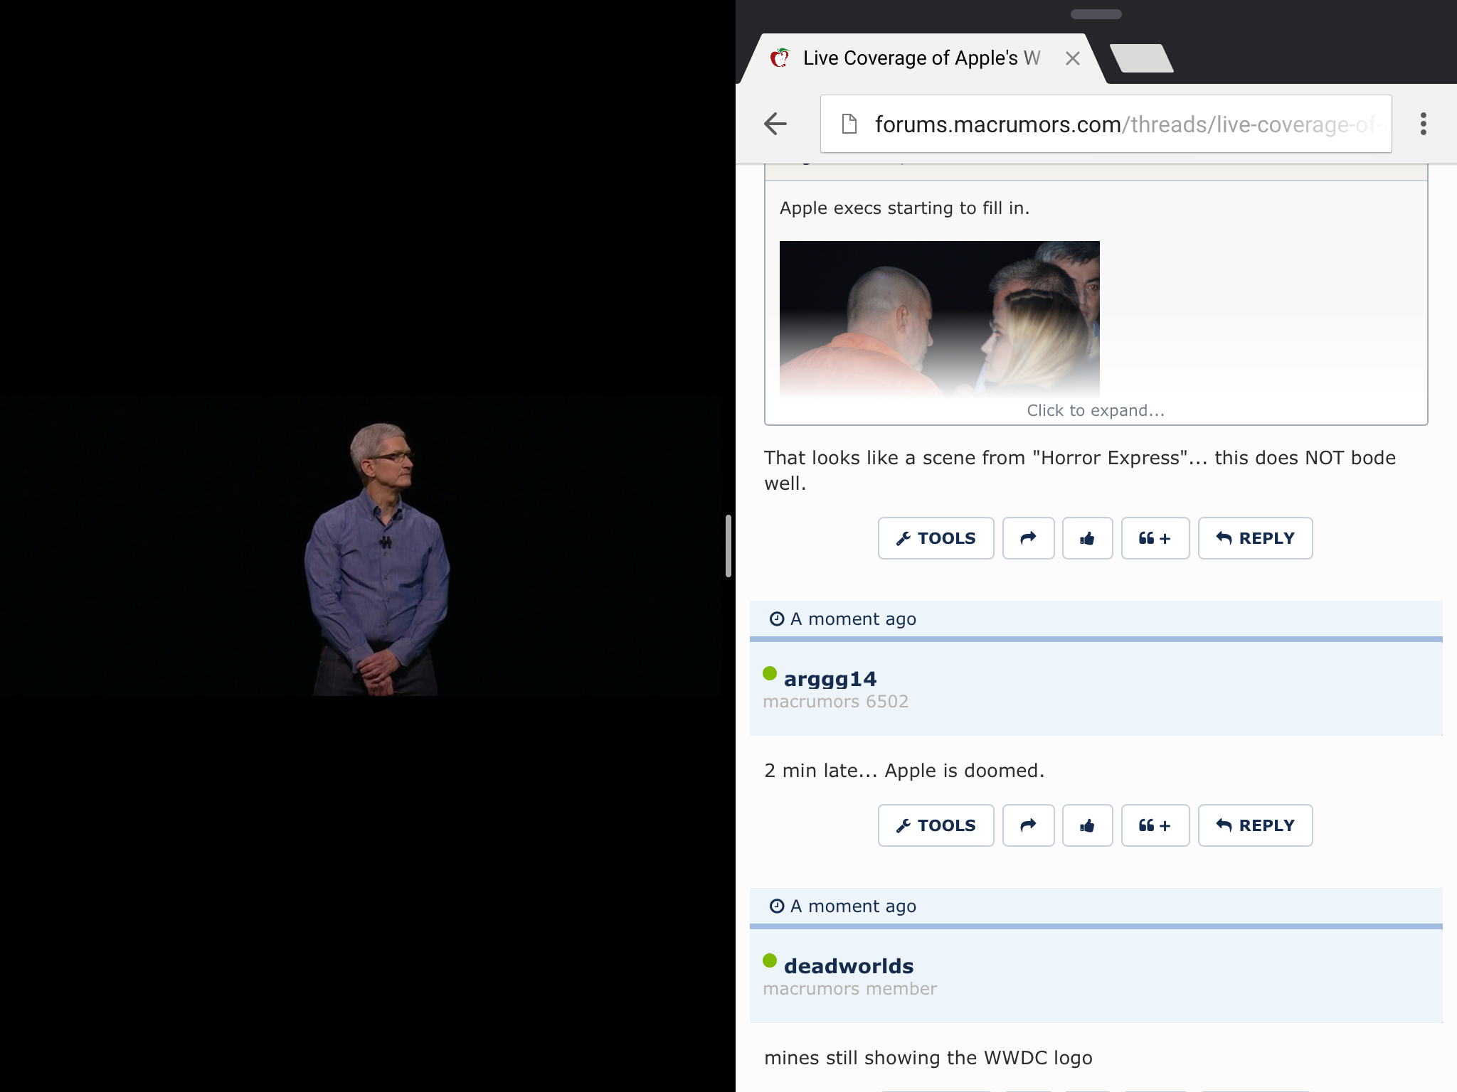Viewport: 1457px width, 1092px height.
Task: Like the Horror Express post
Action: 1087,538
